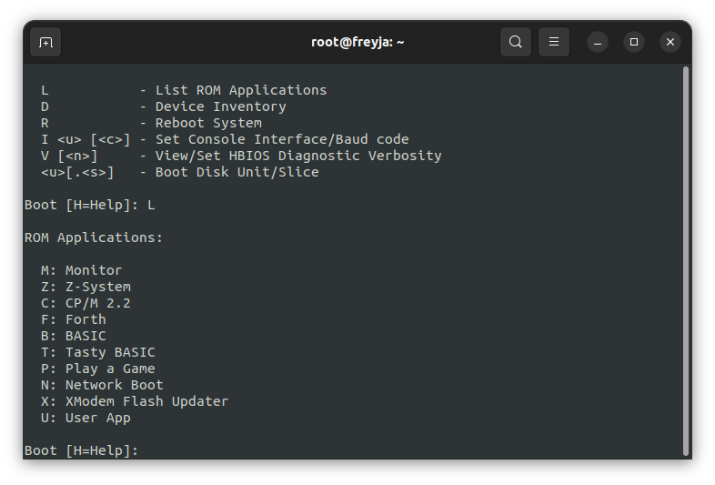Click the empty Boot [H=Help] prompt
The width and height of the screenshot is (715, 485).
pyautogui.click(x=81, y=450)
